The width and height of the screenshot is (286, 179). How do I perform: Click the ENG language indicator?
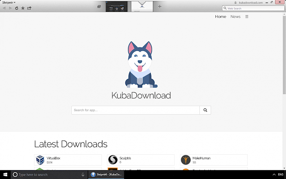(x=281, y=175)
